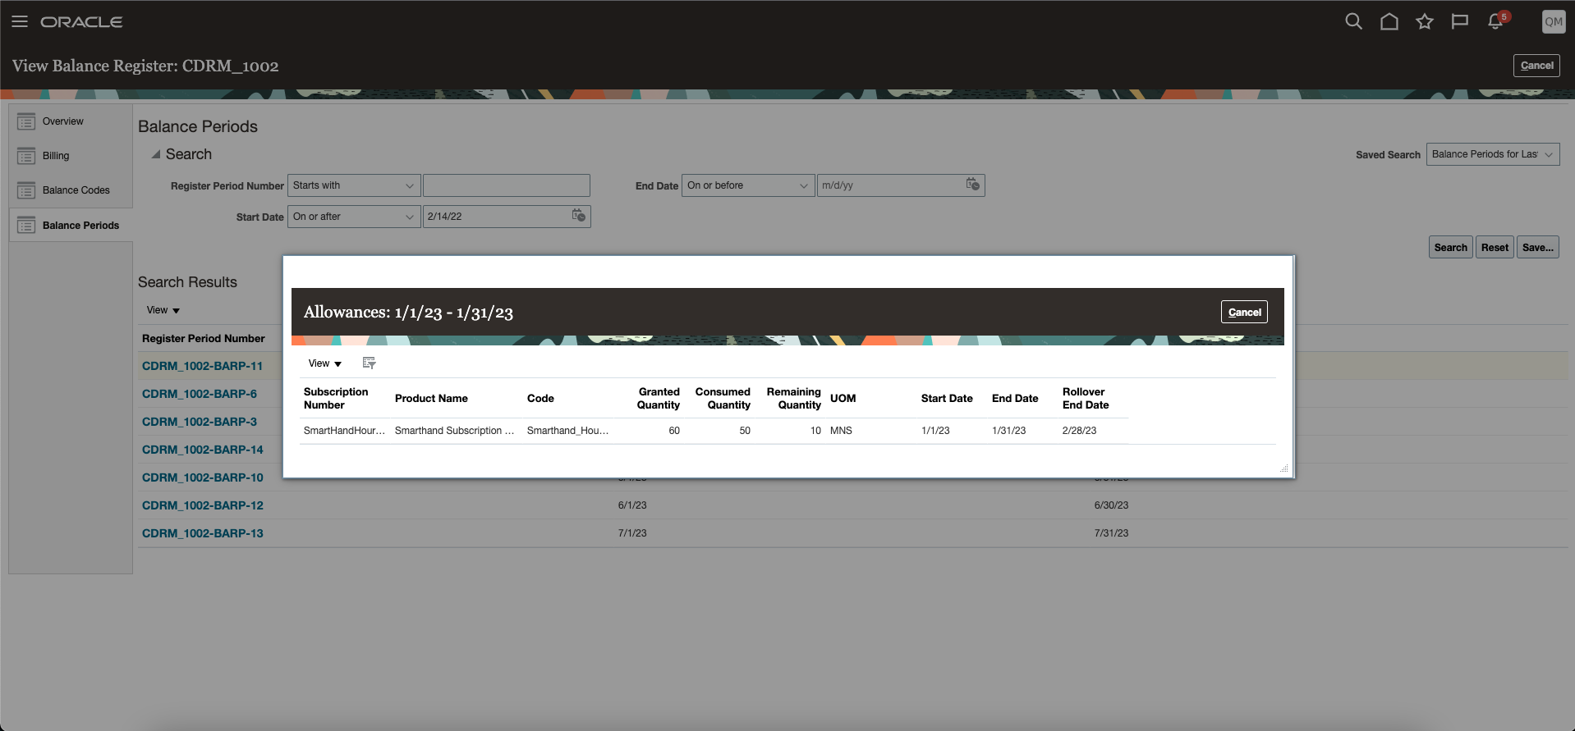
Task: Click the Rollover End Date column header
Action: coord(1086,398)
